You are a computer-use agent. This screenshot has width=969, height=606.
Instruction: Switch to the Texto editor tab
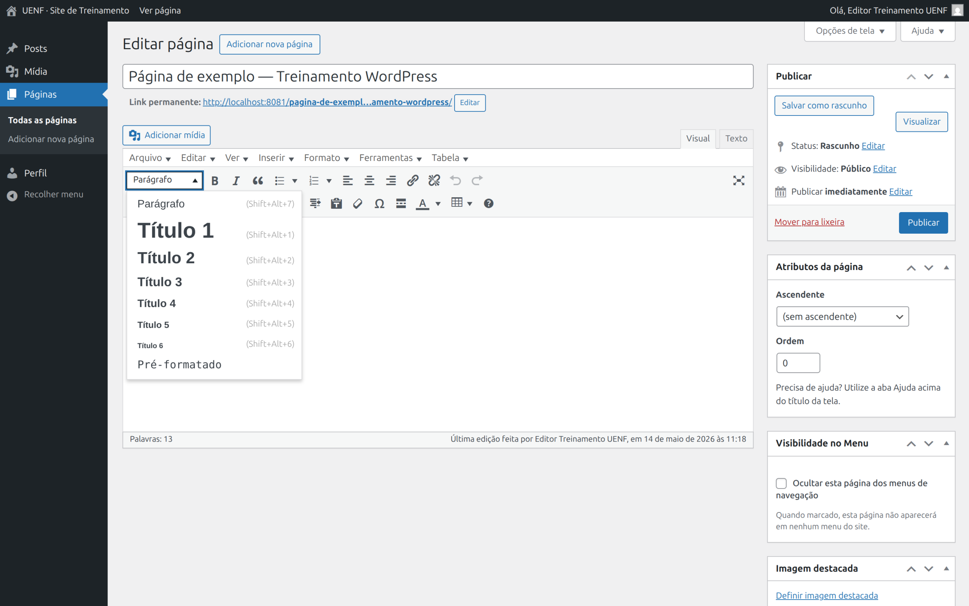tap(736, 139)
